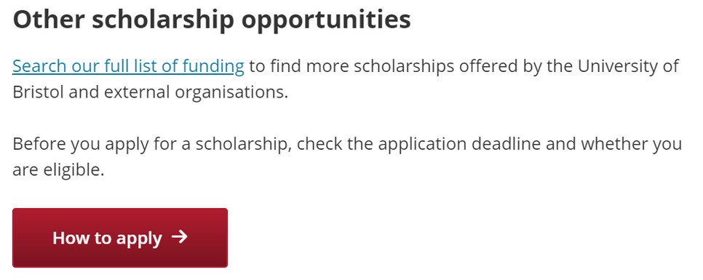Click 'check the' text in second paragraph
703x280 pixels.
(x=335, y=144)
